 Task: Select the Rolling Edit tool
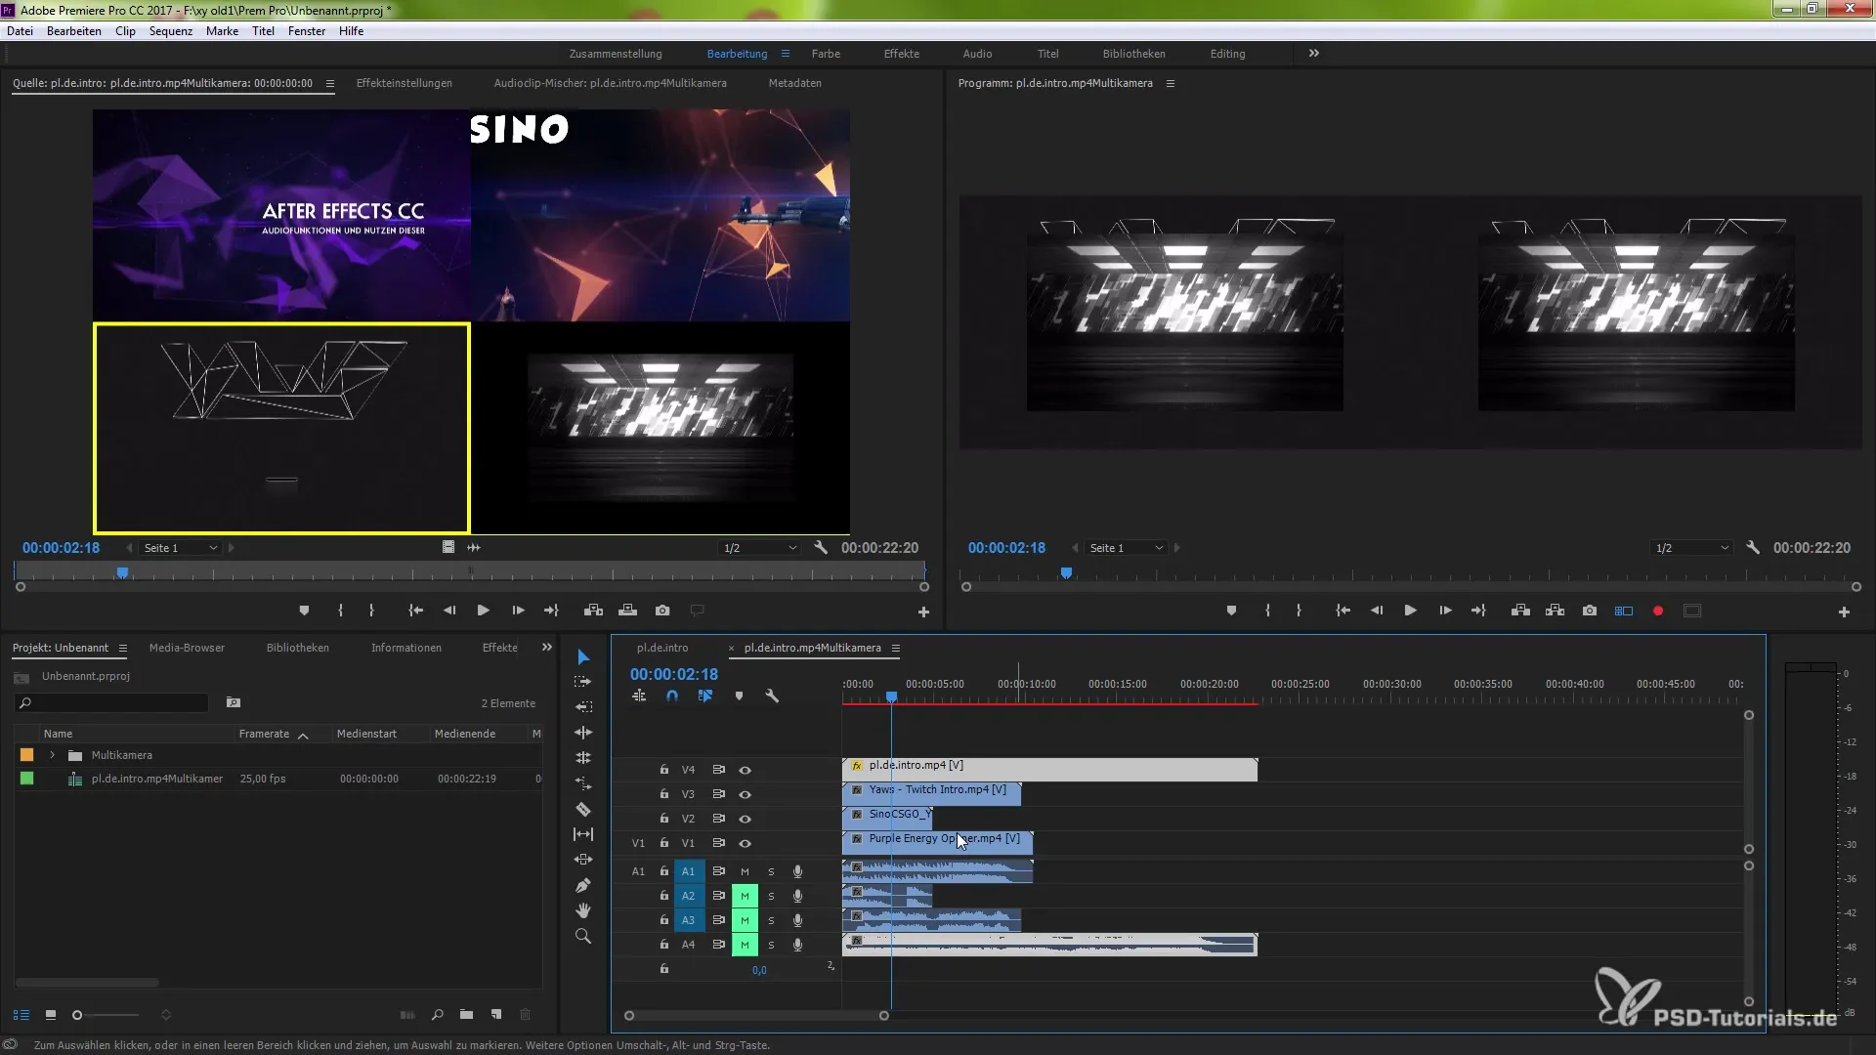583,733
